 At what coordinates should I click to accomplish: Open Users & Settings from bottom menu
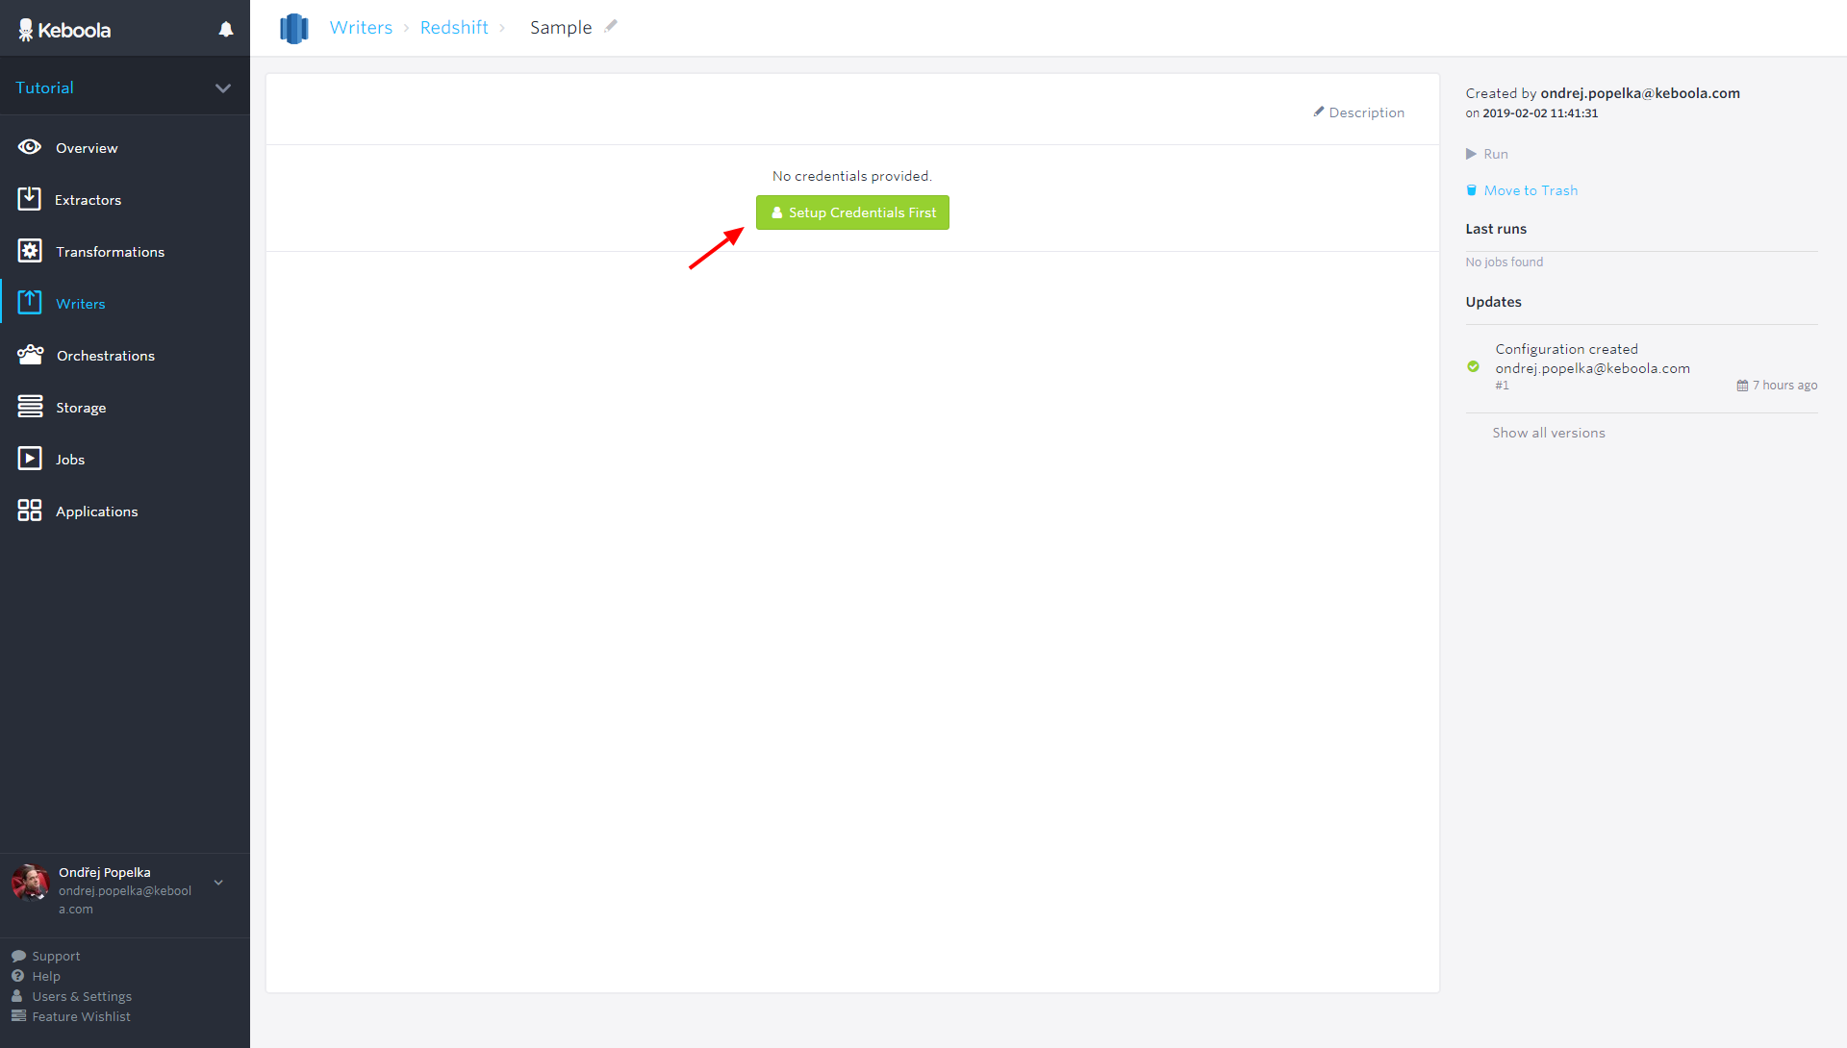click(x=80, y=996)
